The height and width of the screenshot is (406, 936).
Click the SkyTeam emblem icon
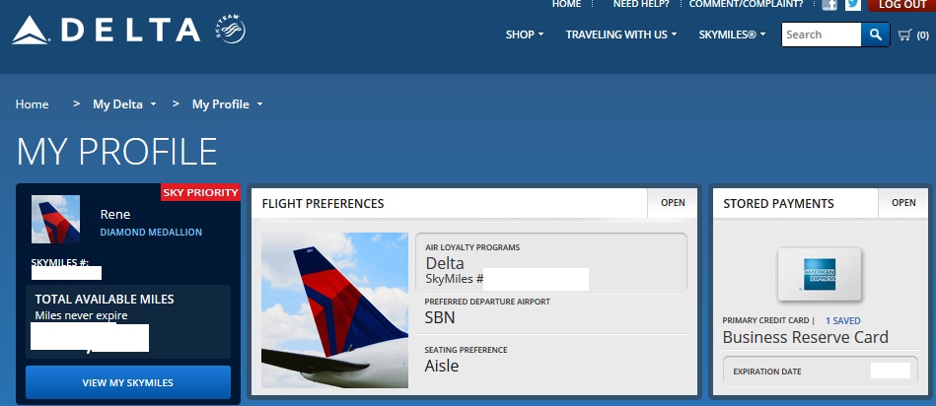231,31
